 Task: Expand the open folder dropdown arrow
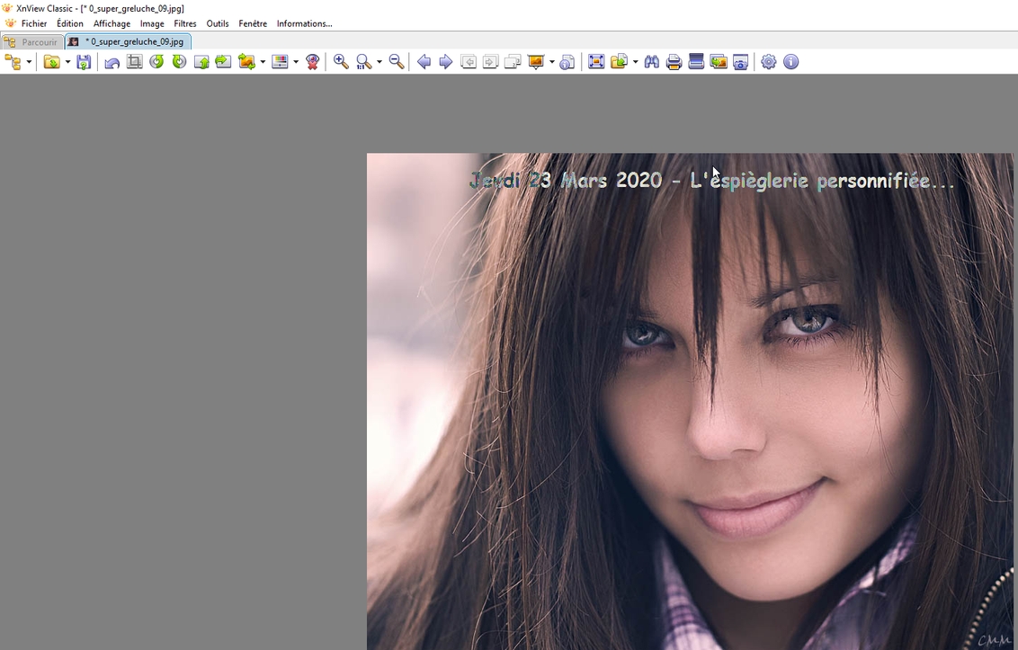(67, 61)
